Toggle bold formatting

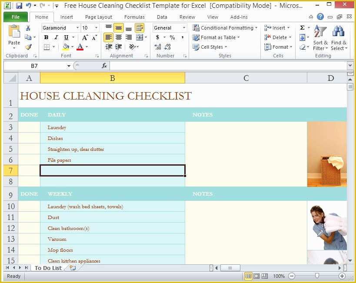pos(46,37)
